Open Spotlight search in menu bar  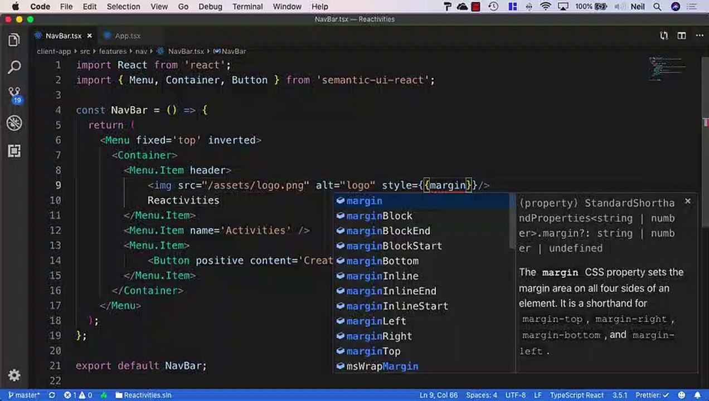658,7
